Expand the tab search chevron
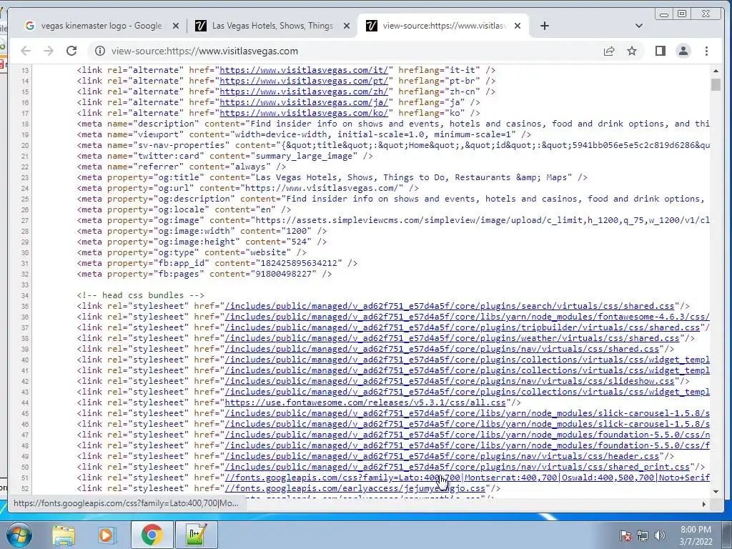This screenshot has height=549, width=732. 639,26
